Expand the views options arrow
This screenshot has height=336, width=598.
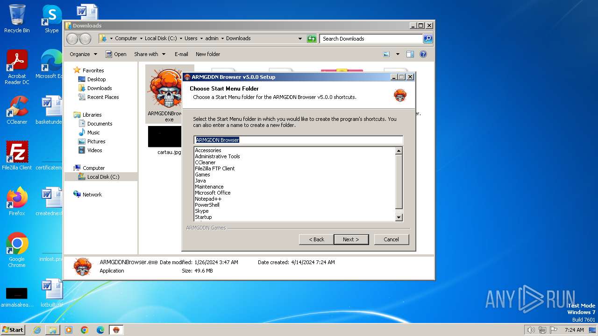pos(398,54)
